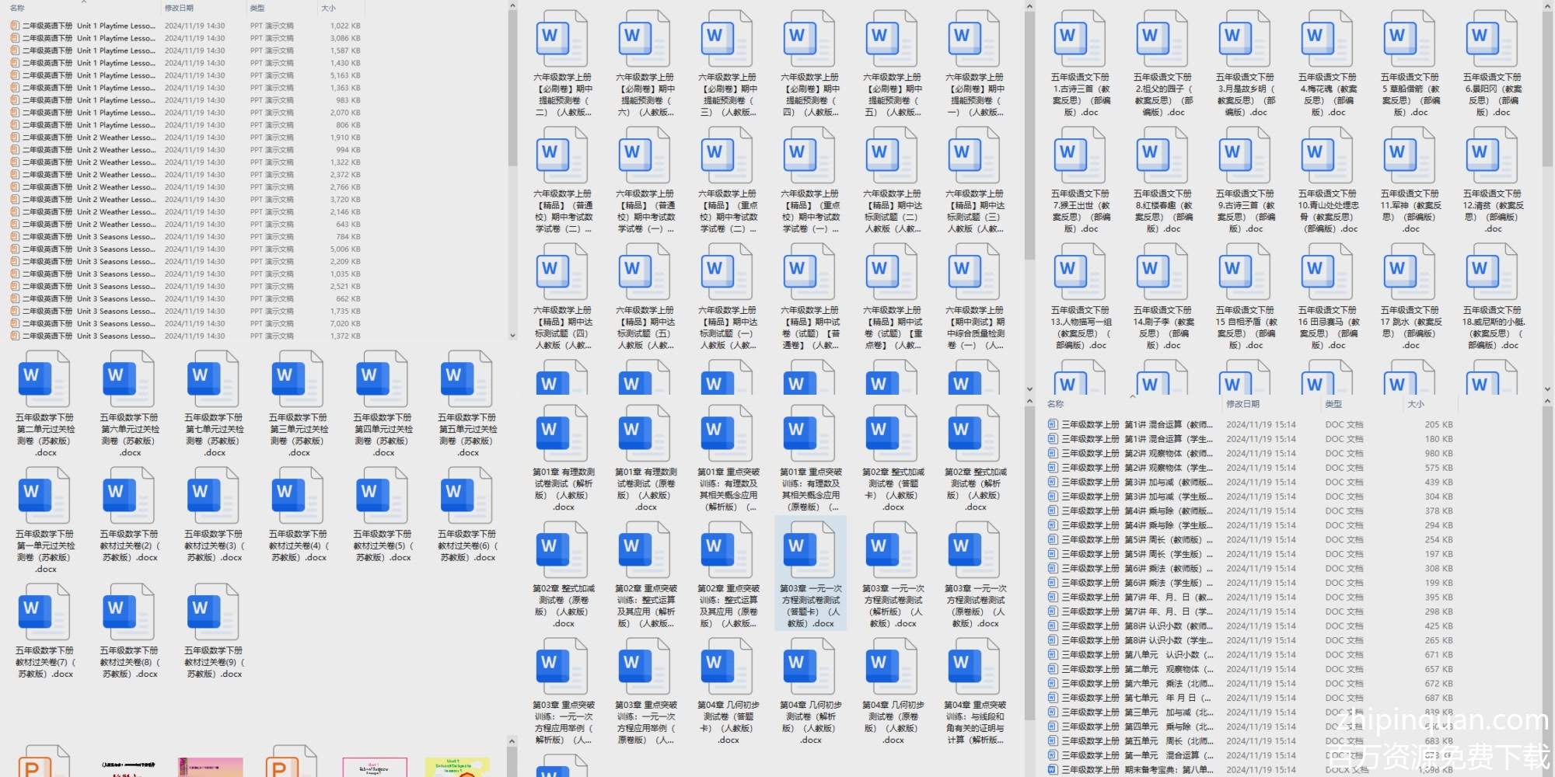Click 名称 column header in PPT list
Viewport: 1555px width, 777px height.
[x=17, y=8]
